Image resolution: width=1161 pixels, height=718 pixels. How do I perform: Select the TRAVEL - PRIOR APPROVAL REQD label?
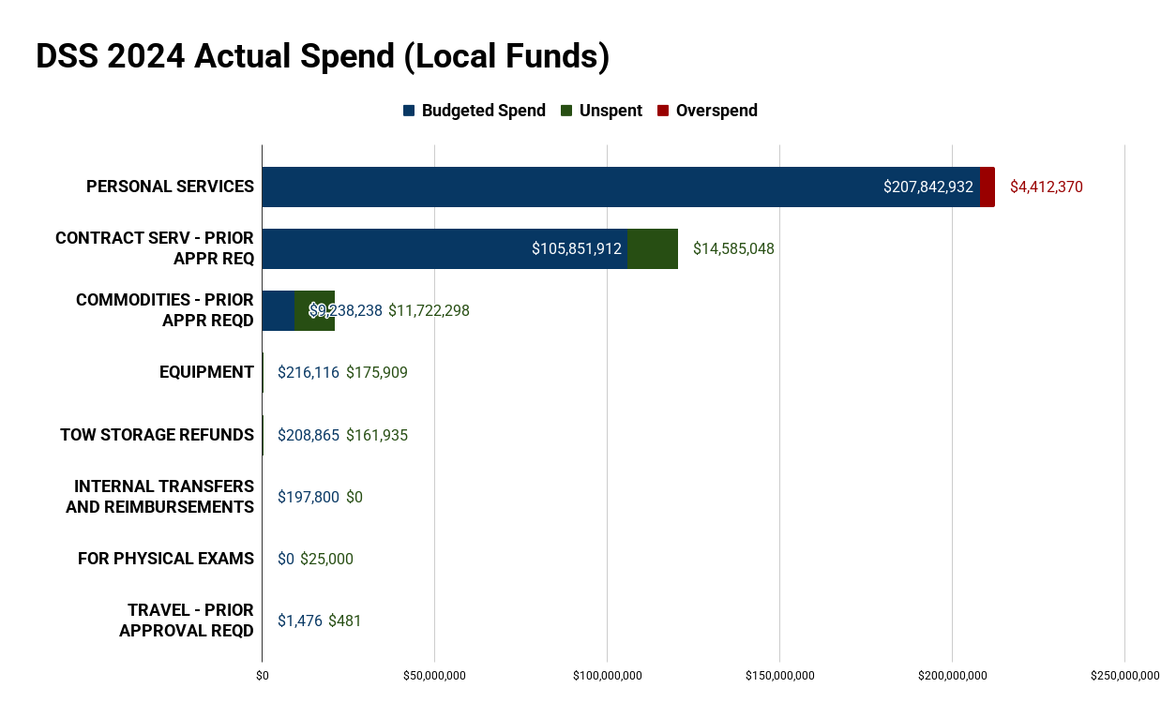point(188,621)
